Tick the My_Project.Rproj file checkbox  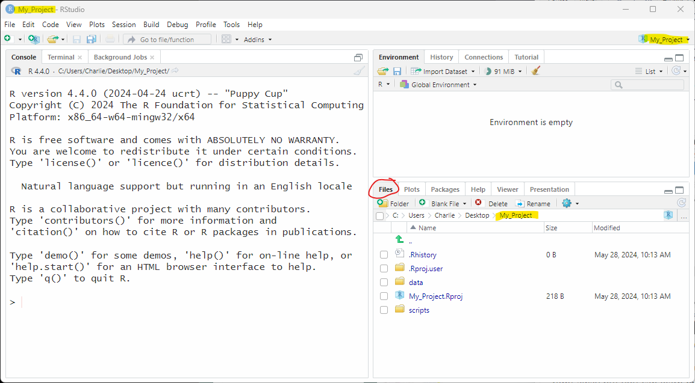point(384,296)
